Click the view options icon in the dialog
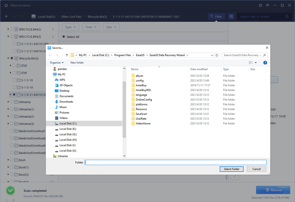This screenshot has height=202, width=295. pyautogui.click(x=251, y=63)
